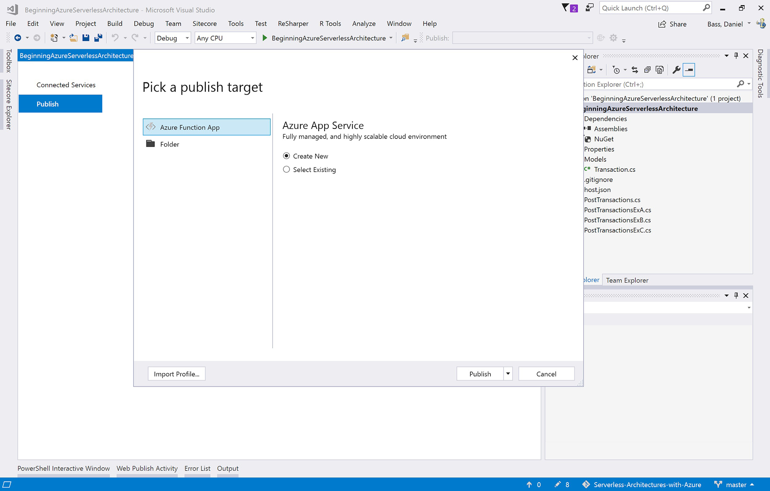The height and width of the screenshot is (491, 770).
Task: Click the Find in Files toolbar icon
Action: tap(405, 38)
